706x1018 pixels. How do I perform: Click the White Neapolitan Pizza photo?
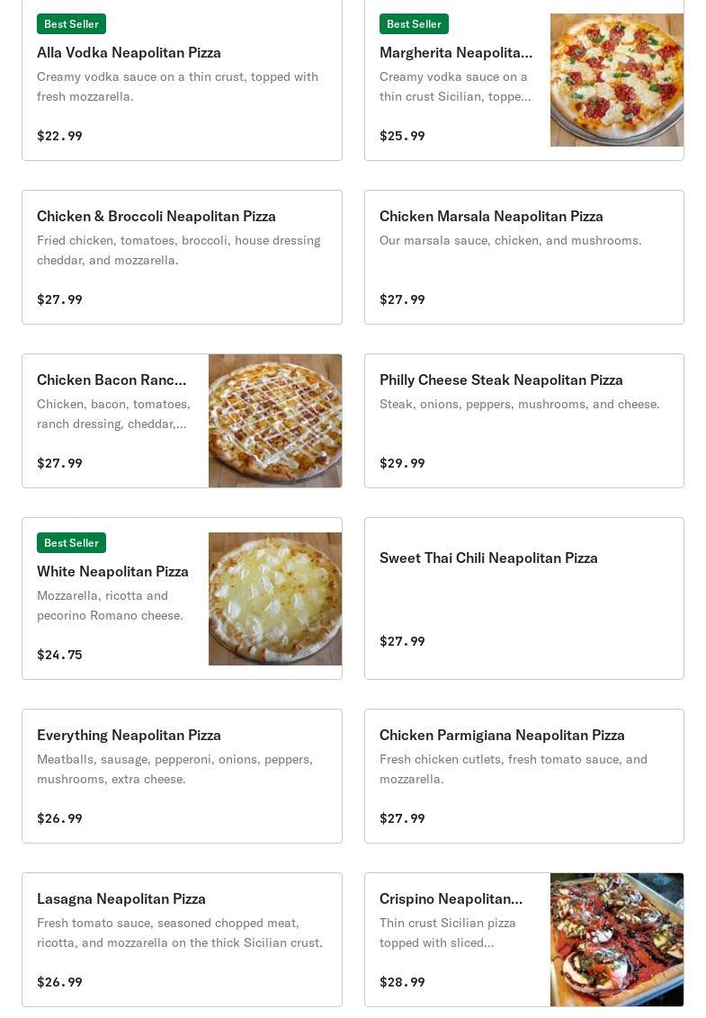(274, 599)
